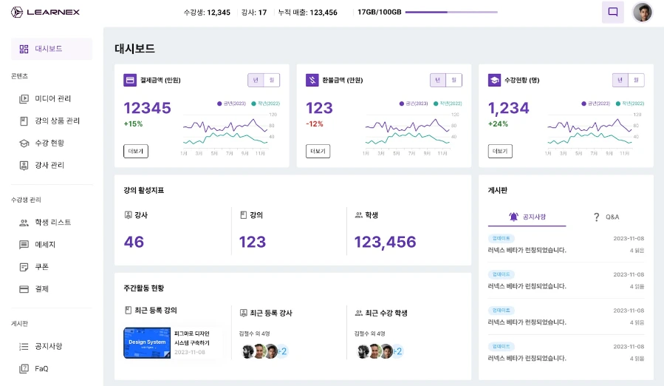
Task: Open the messages icon button in header
Action: [x=613, y=12]
